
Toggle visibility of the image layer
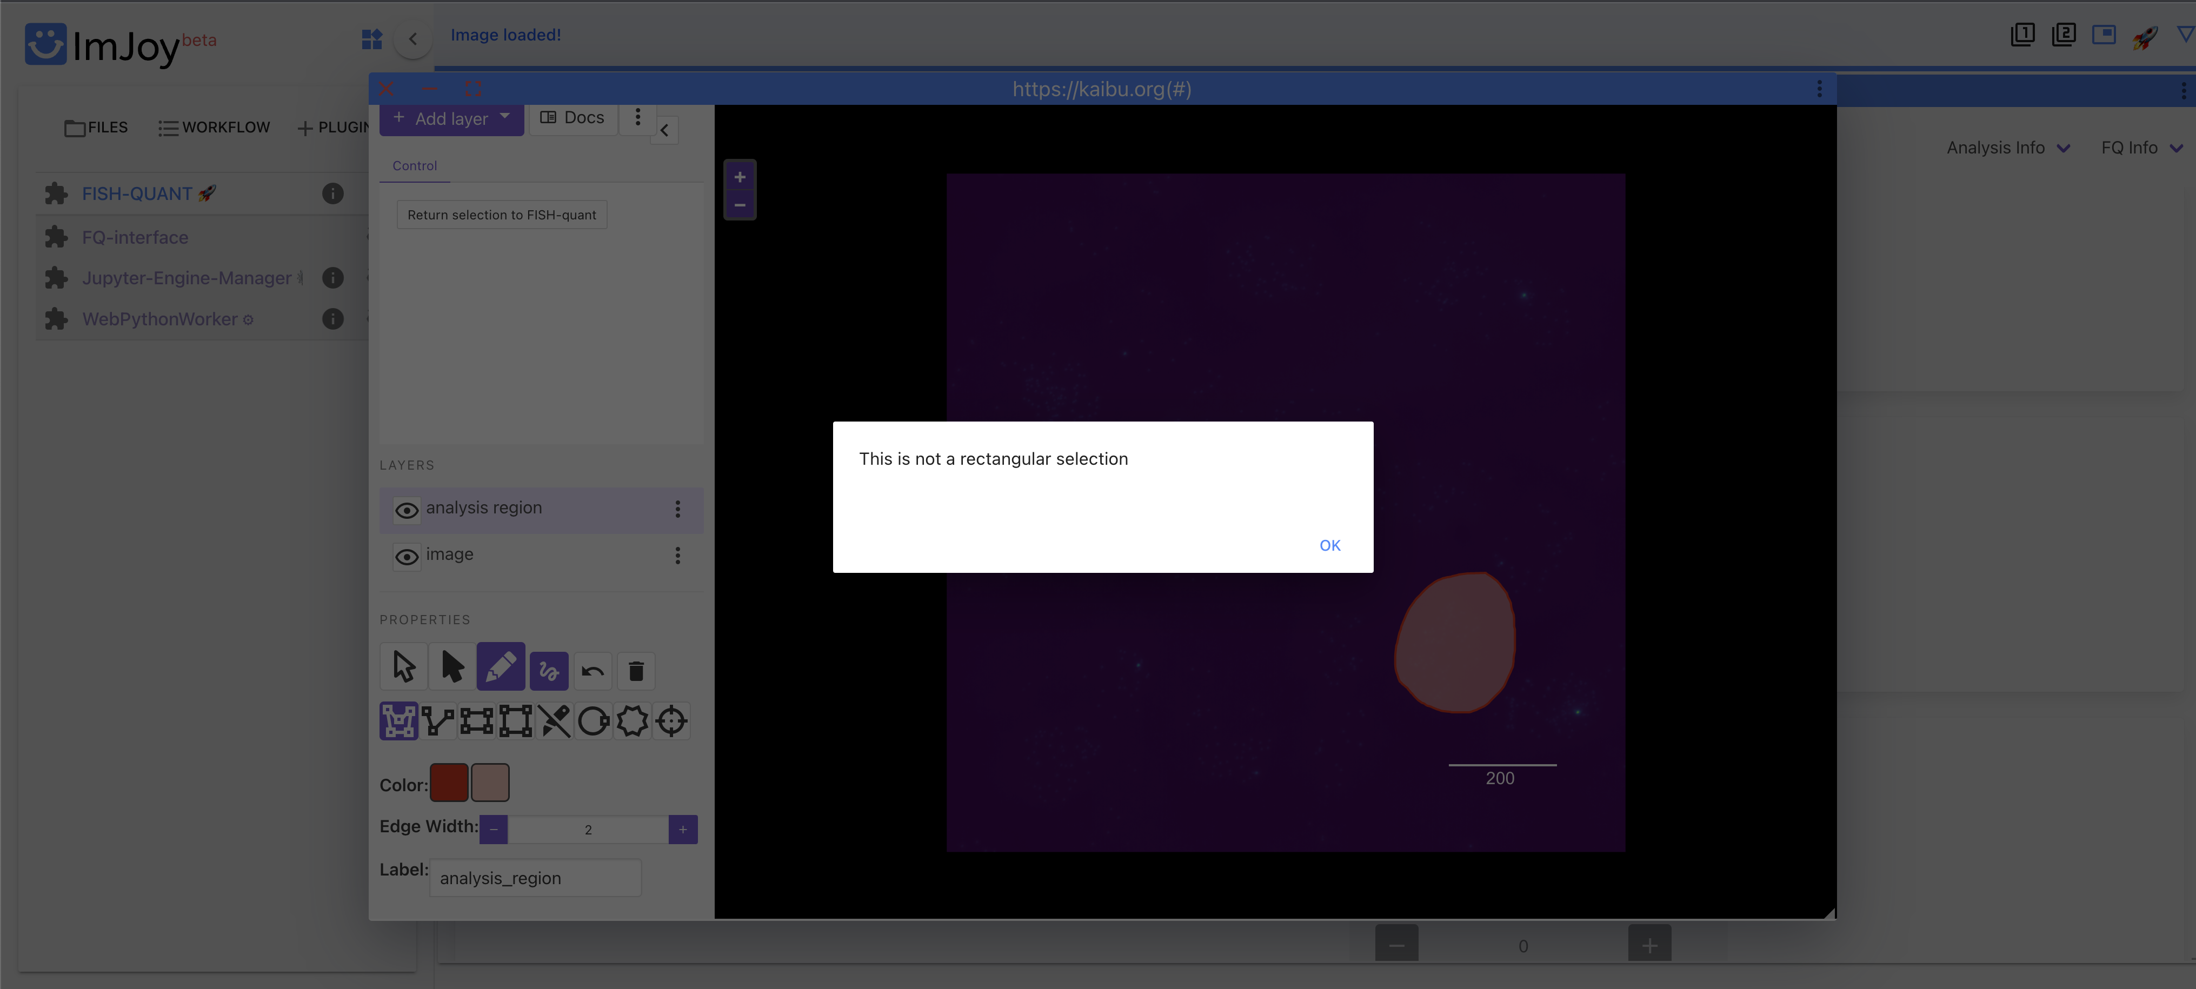pyautogui.click(x=407, y=556)
